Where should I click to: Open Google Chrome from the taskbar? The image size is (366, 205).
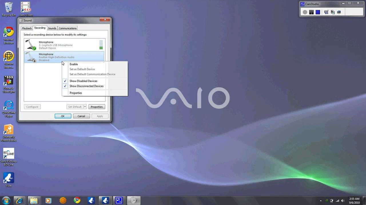click(x=77, y=200)
